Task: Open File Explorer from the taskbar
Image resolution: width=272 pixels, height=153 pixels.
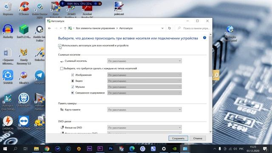Action: 36,149
